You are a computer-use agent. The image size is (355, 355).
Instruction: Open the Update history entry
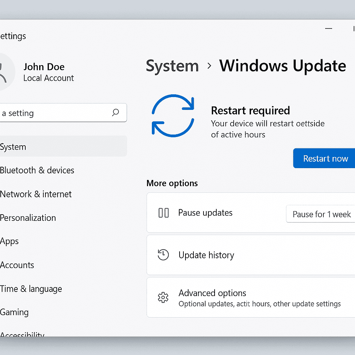206,255
